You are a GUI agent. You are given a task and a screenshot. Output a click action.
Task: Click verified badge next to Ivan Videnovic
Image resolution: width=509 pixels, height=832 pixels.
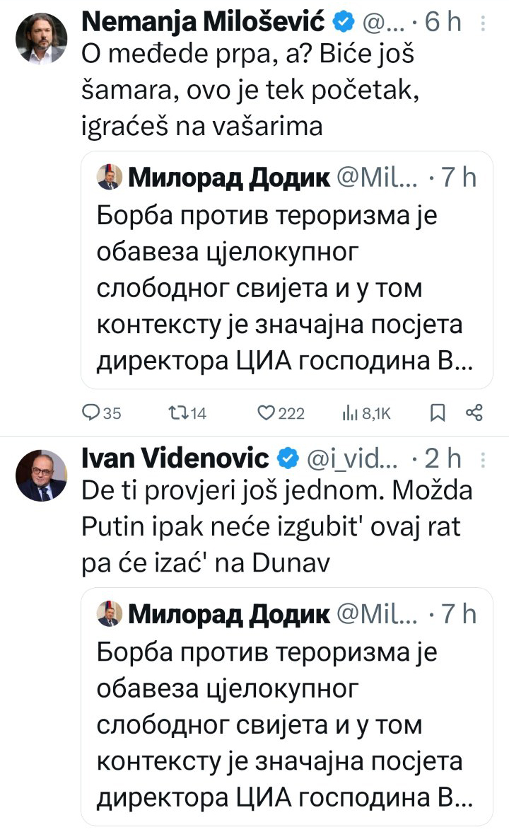(286, 459)
